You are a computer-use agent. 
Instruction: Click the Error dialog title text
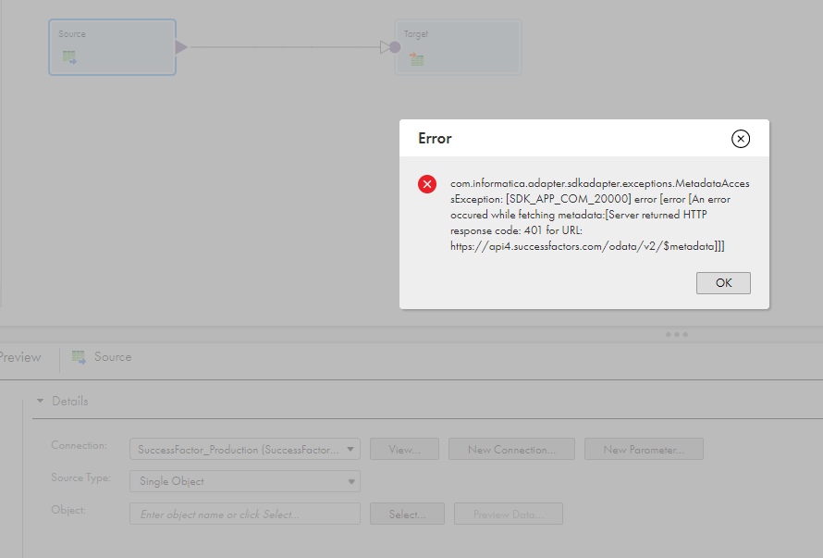click(x=435, y=138)
